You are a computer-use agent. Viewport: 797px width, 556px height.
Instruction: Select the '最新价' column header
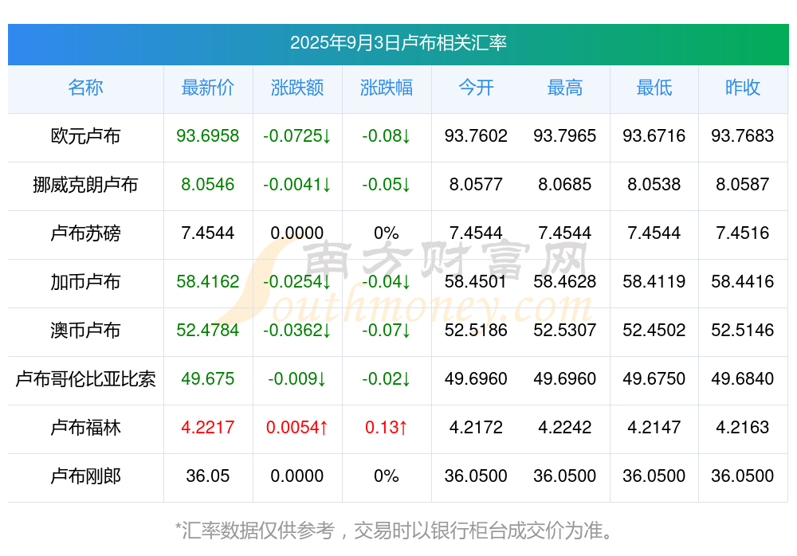208,88
